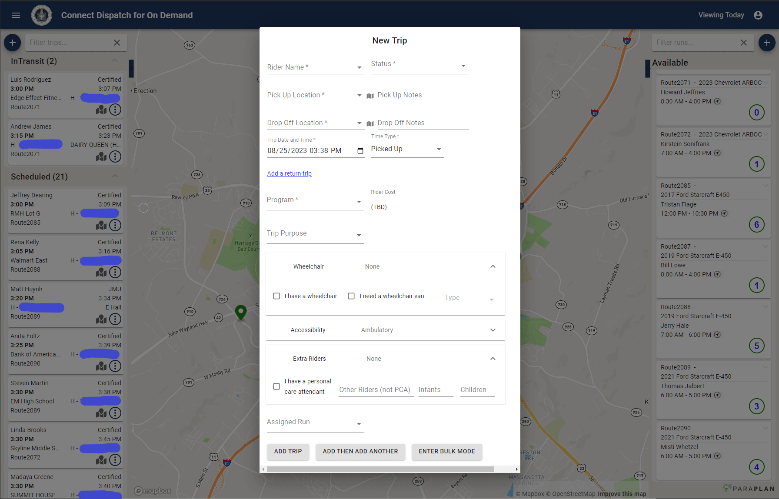Open the calendar picker for Trip Date
This screenshot has height=499, width=779.
[x=360, y=151]
